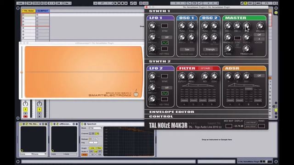Image resolution: width=294 pixels, height=165 pixels.
Task: Click the transport Stop button
Action: click(119, 3)
